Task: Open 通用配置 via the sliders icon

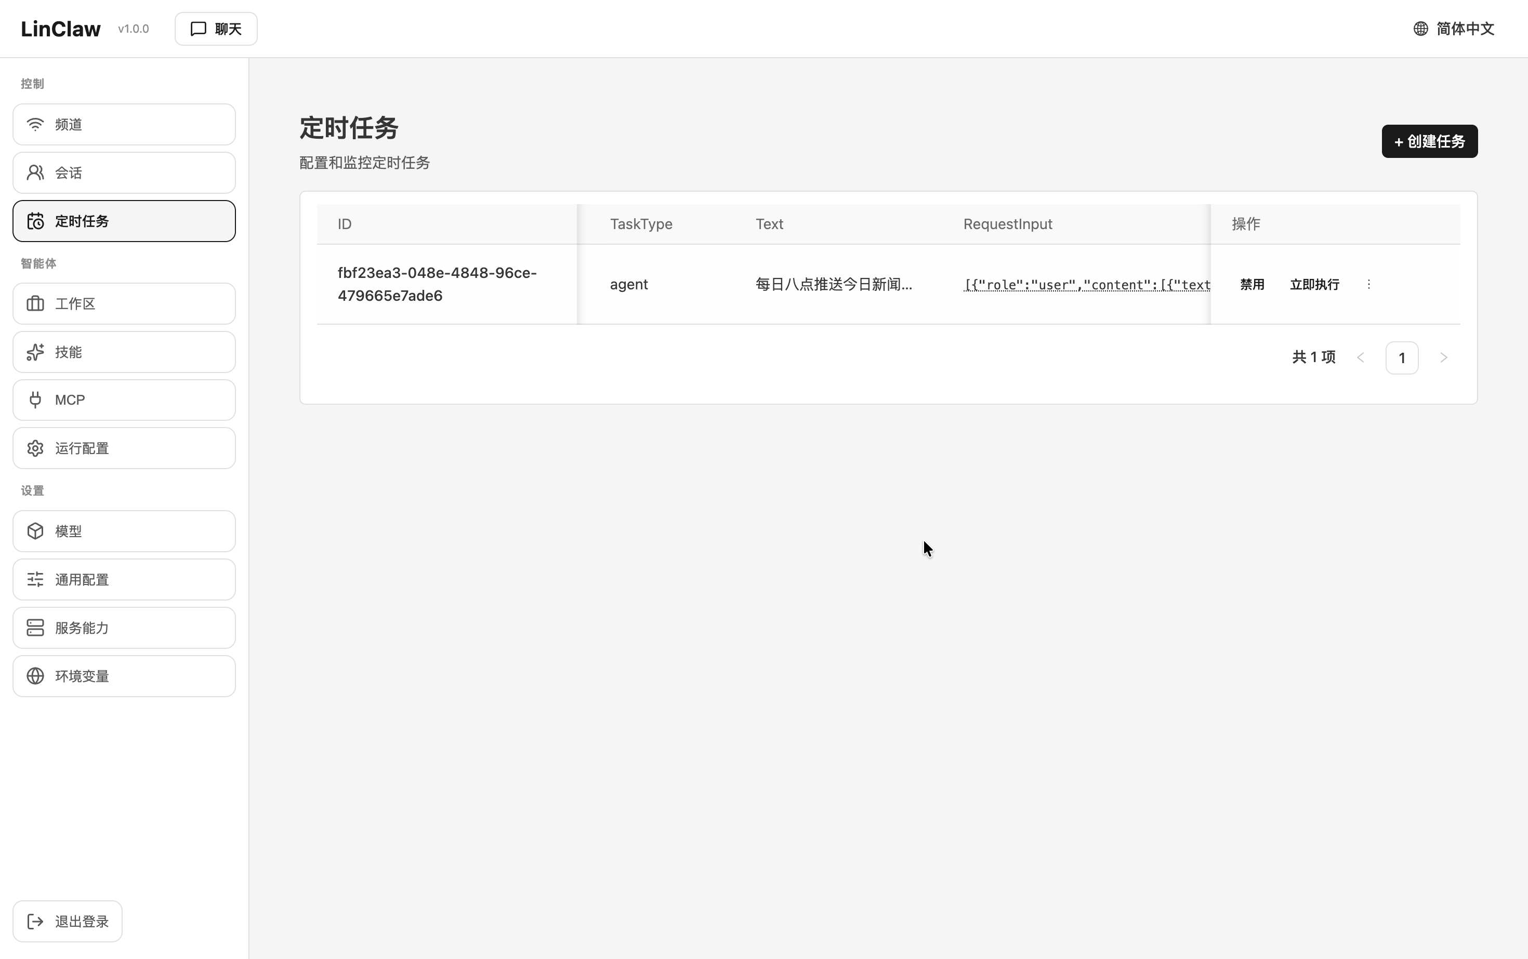Action: click(x=35, y=579)
